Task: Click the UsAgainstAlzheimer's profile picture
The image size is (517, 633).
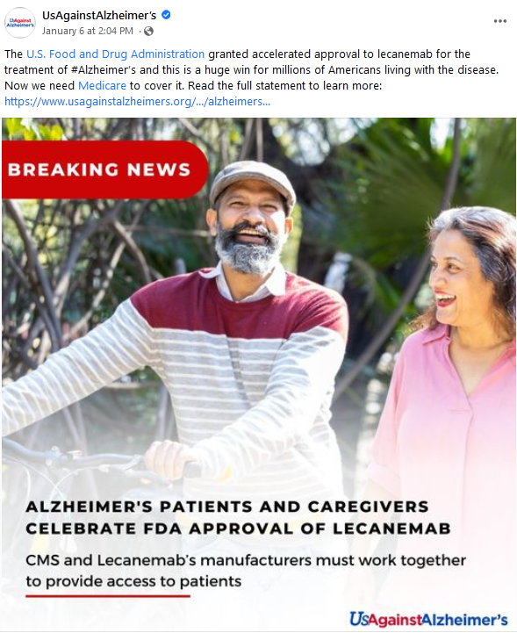Action: [x=20, y=23]
